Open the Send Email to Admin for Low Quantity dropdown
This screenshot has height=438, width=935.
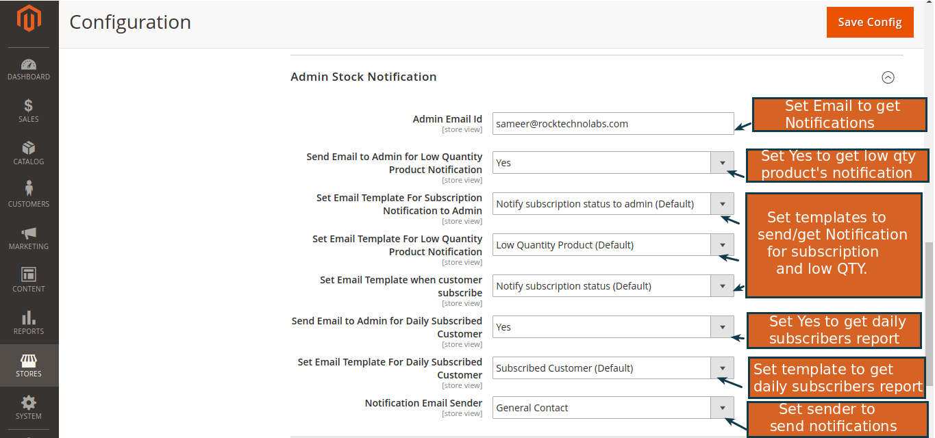pyautogui.click(x=723, y=162)
